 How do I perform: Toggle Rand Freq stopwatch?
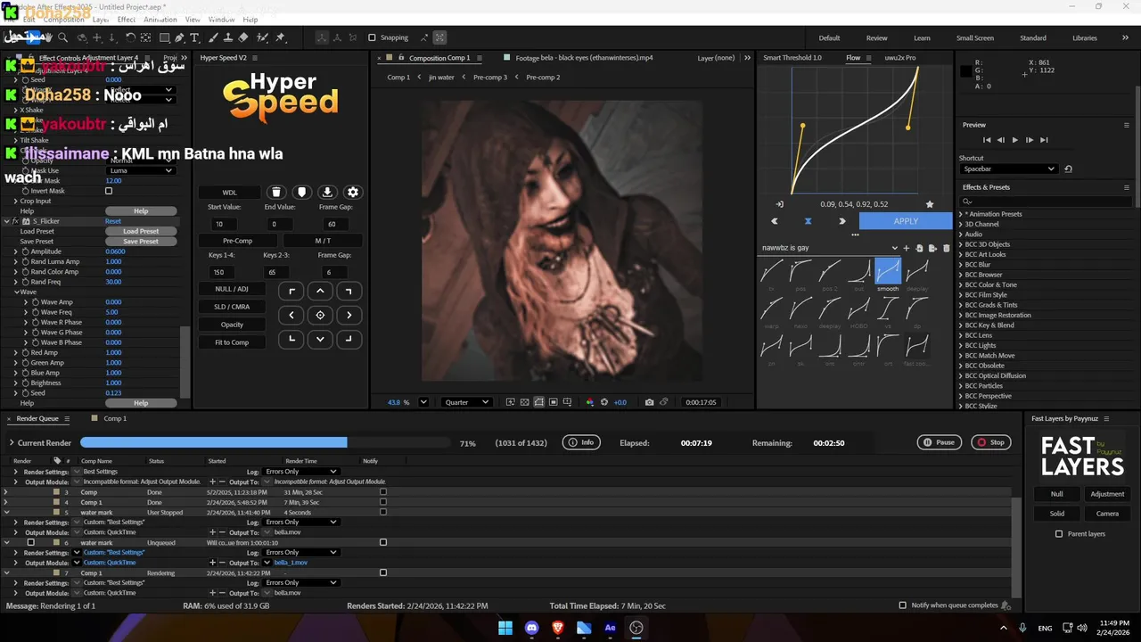click(26, 282)
